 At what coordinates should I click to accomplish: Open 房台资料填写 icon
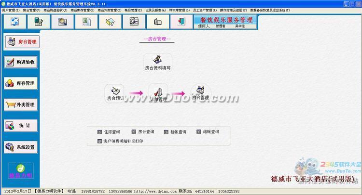point(157,63)
